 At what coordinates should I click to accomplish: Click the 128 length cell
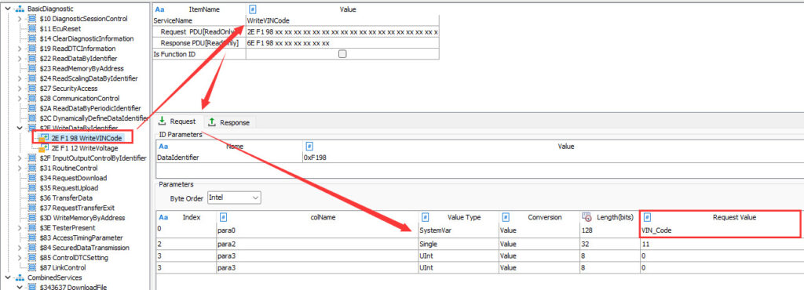[x=609, y=230]
